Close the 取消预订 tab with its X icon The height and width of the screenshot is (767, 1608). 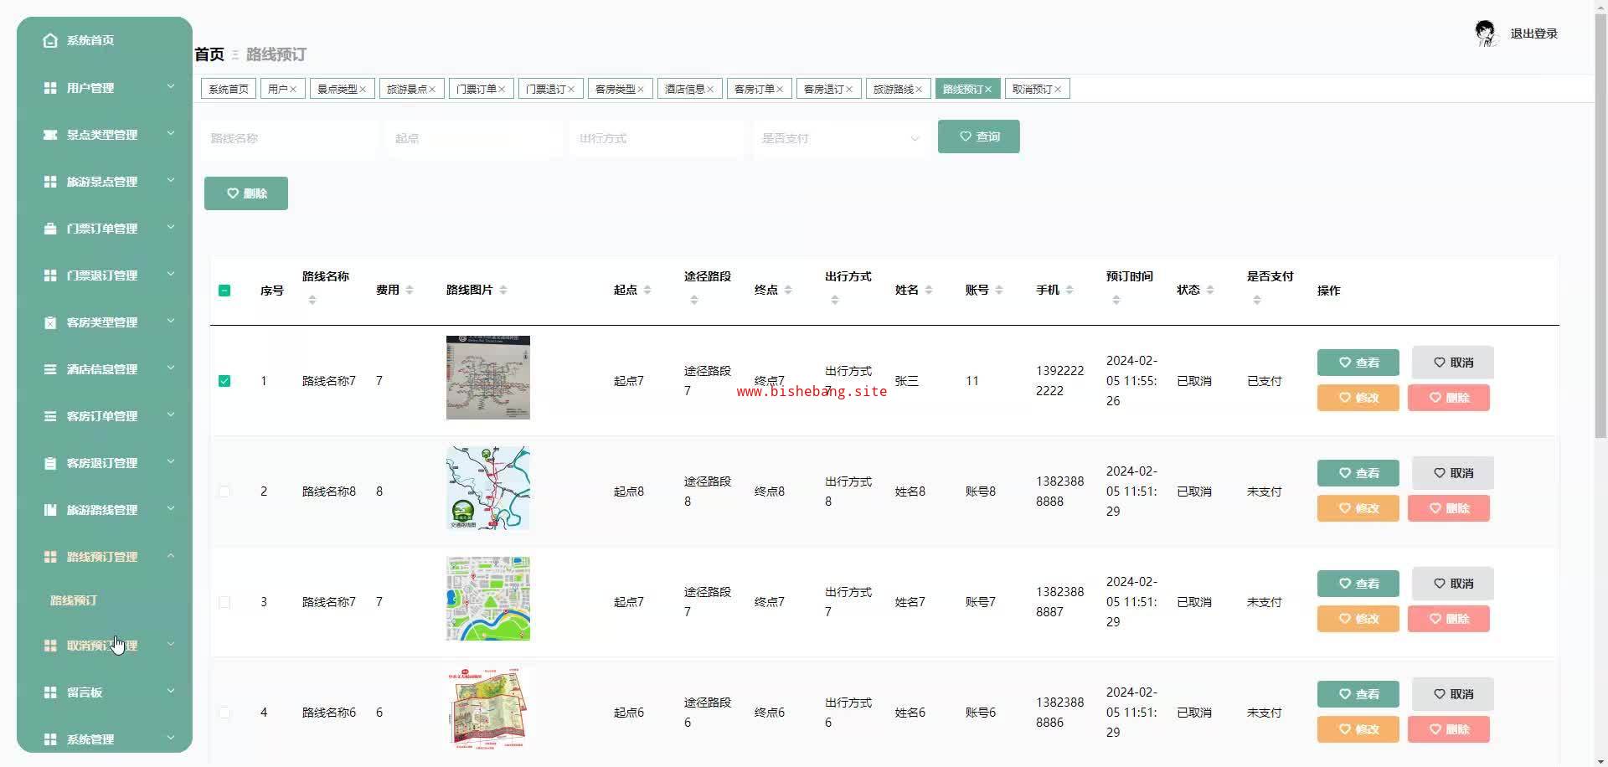(x=1058, y=90)
